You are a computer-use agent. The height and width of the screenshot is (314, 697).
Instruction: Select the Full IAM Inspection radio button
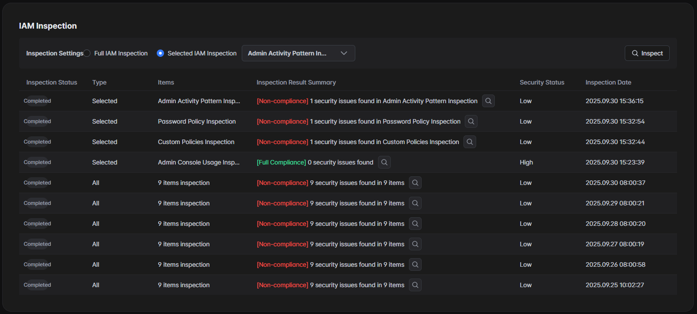click(x=87, y=53)
